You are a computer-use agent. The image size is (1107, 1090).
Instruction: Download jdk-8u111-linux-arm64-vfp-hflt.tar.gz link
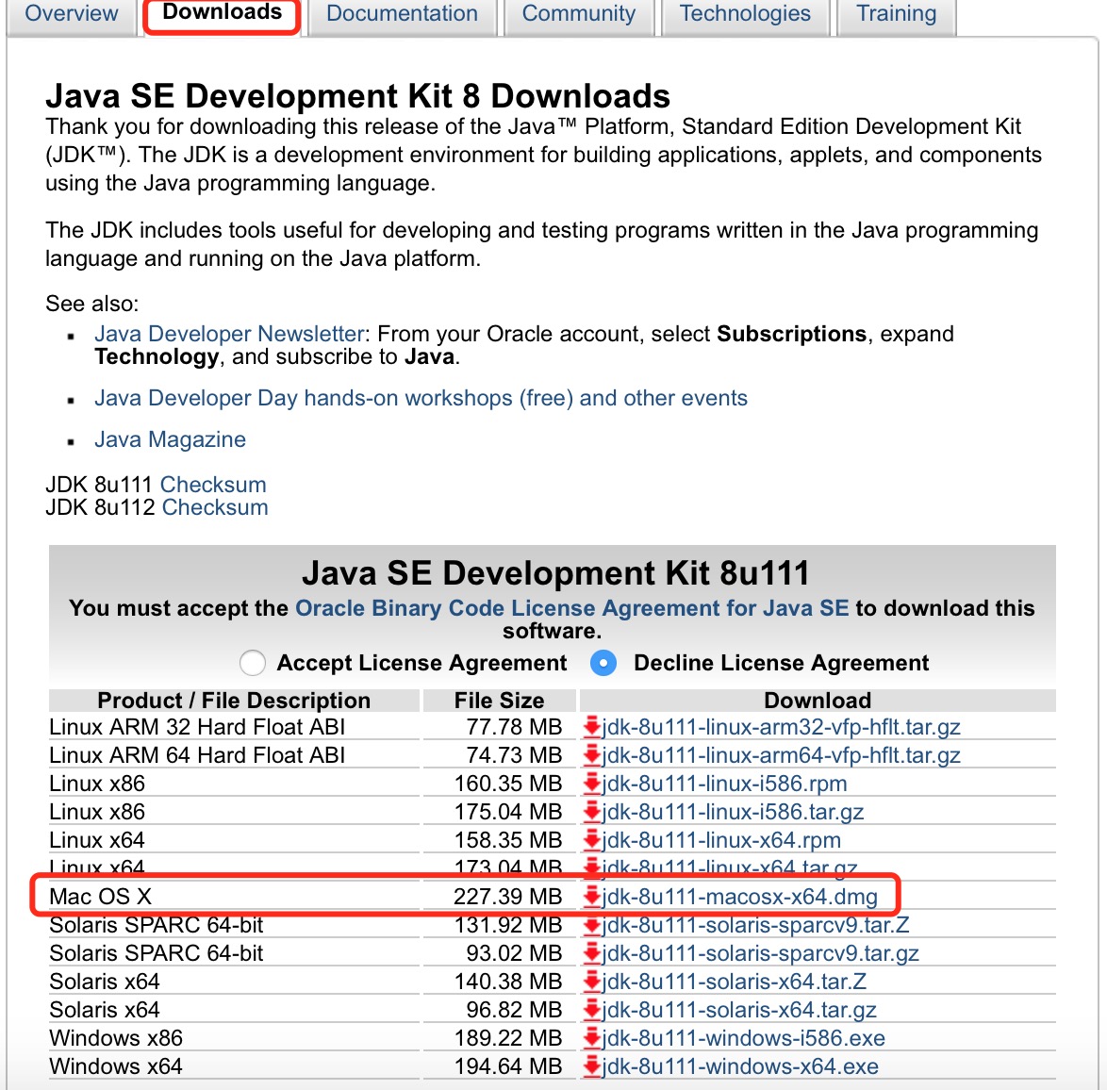coord(782,754)
